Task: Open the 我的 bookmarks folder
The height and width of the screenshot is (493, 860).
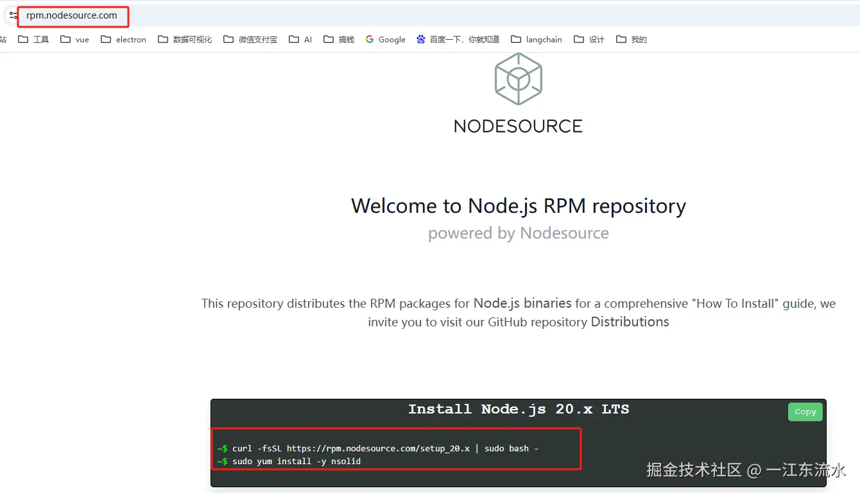Action: pyautogui.click(x=632, y=39)
